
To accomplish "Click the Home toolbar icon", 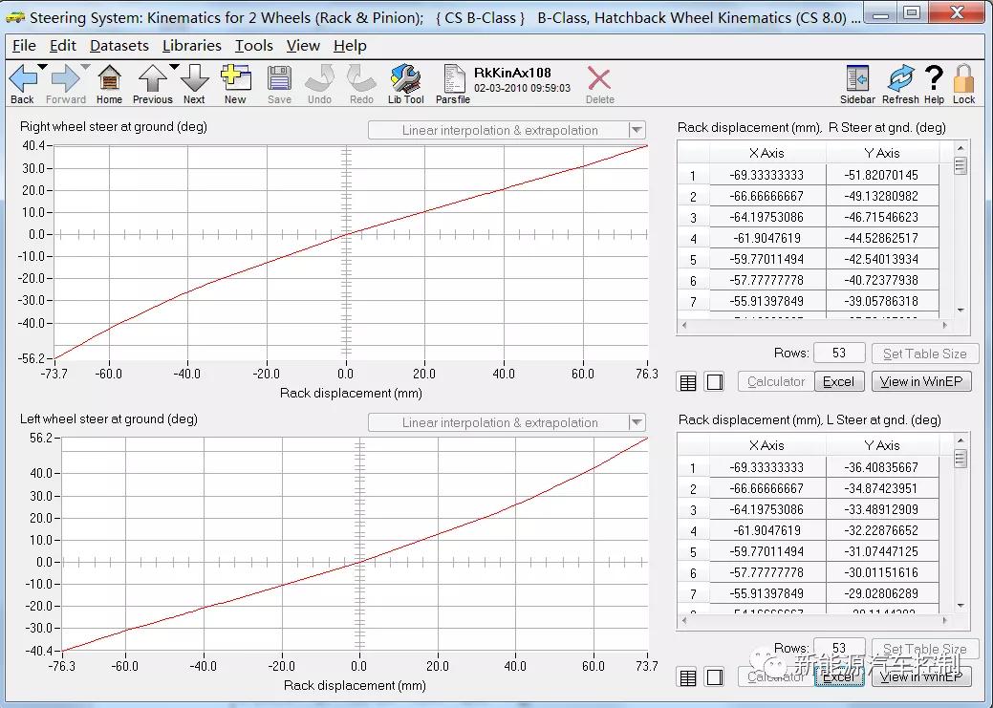I will [109, 83].
